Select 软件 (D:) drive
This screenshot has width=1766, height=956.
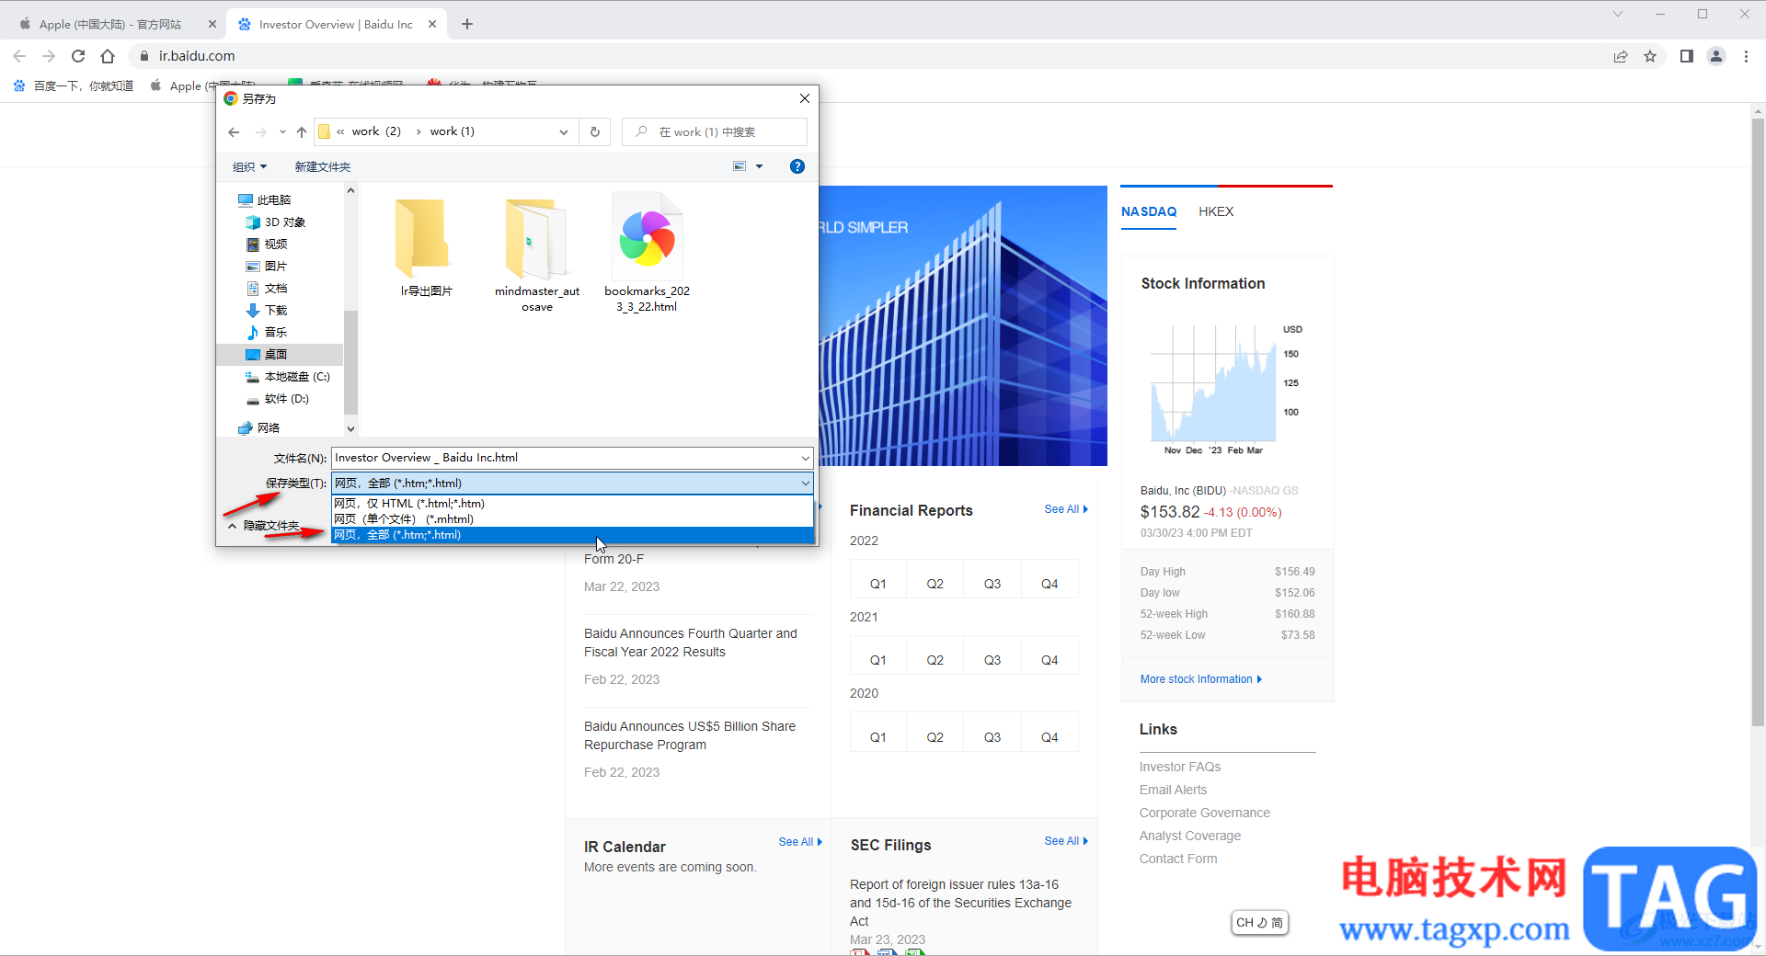(x=286, y=399)
